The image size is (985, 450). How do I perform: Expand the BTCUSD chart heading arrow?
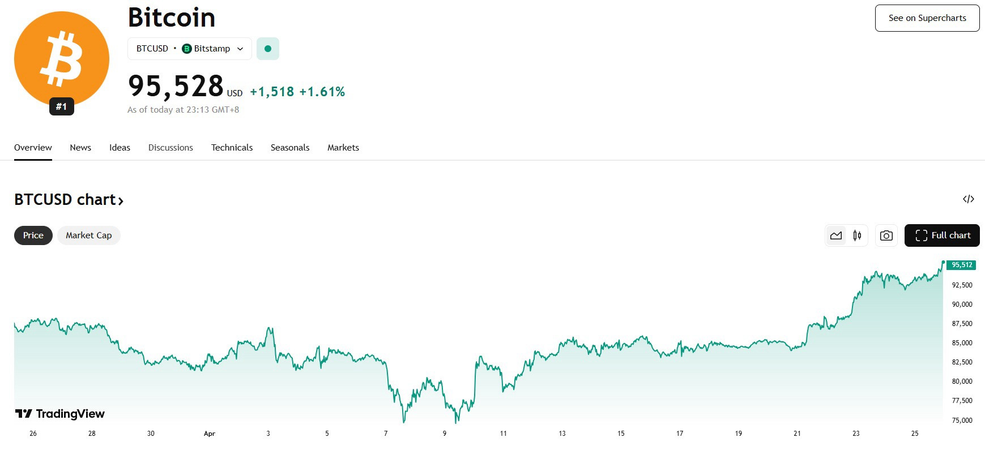click(x=121, y=200)
